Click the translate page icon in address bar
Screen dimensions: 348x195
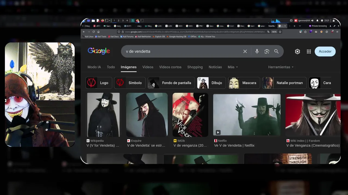pyautogui.click(x=268, y=32)
